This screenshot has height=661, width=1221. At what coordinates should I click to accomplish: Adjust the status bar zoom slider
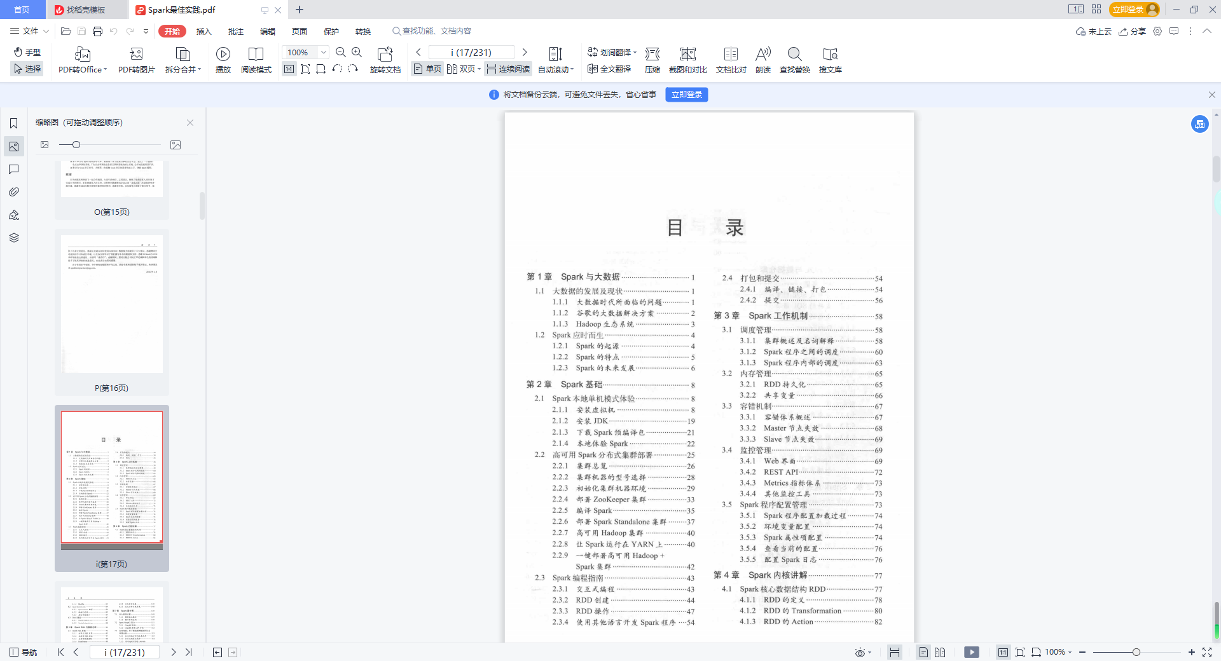(x=1136, y=652)
